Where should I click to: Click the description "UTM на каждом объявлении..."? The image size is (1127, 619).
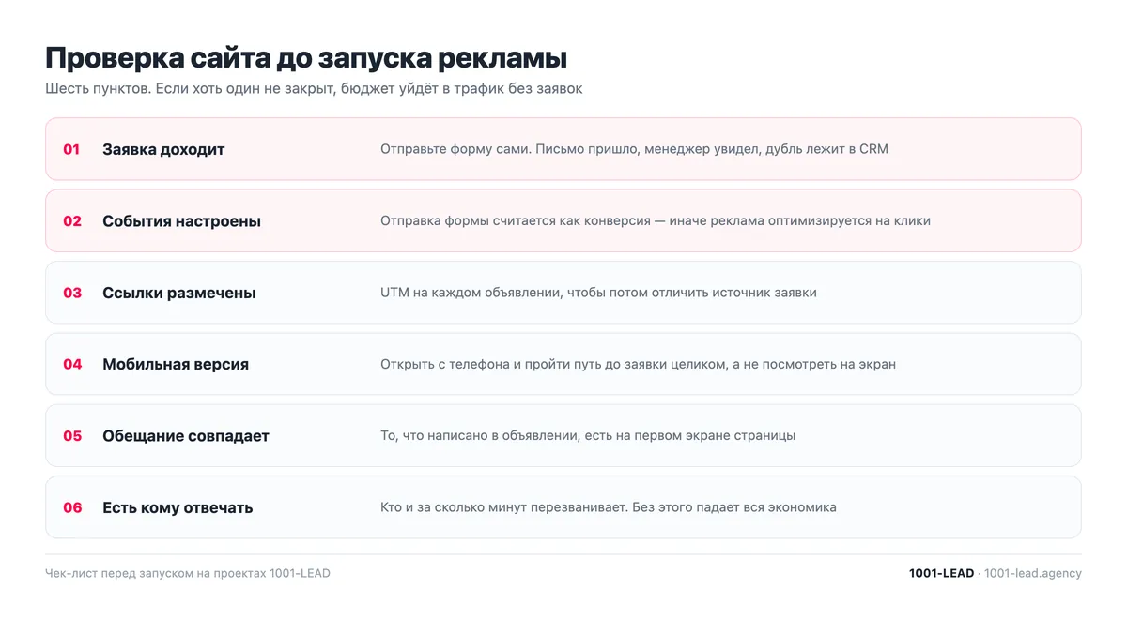coord(598,293)
